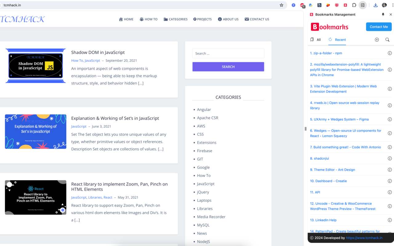Screen dimensions: 394x246
Task: Open the Downloads icon in the toolbar
Action: [x=375, y=5]
